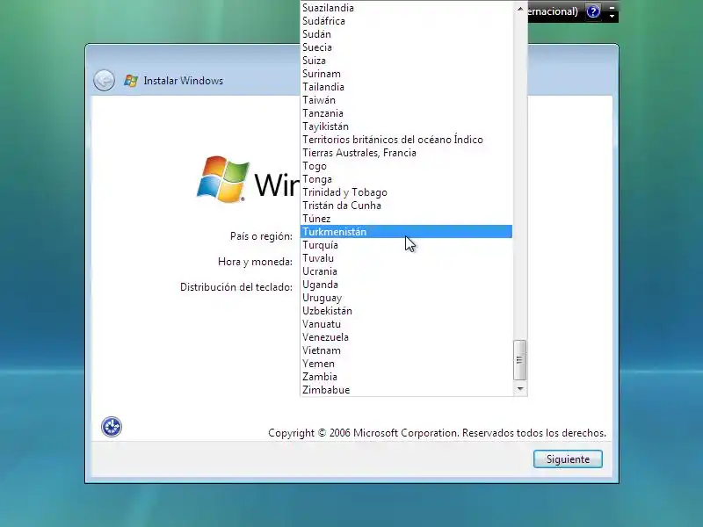Select Turquía from the list
Viewport: 703px width, 527px height.
[406, 245]
